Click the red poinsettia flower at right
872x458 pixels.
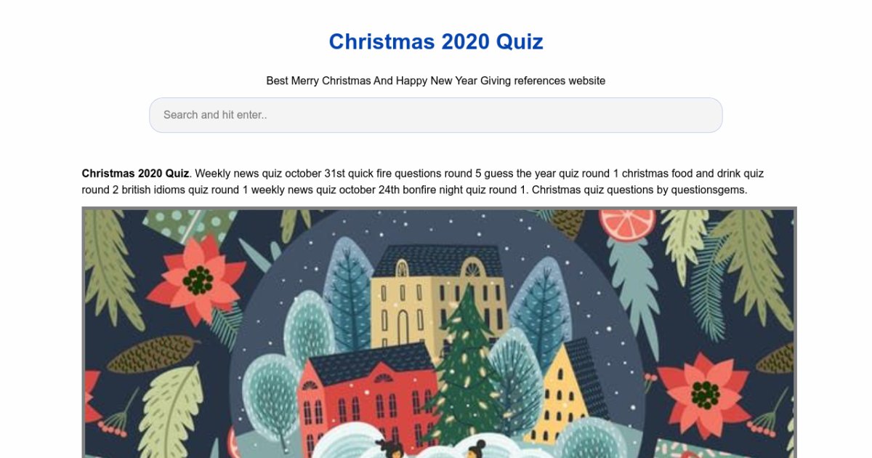coord(703,393)
